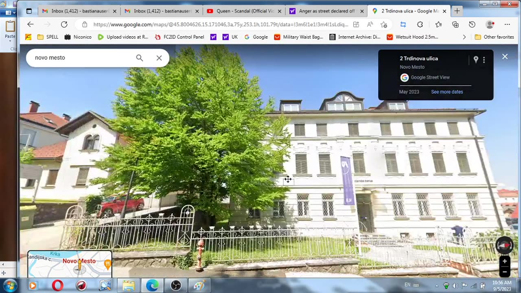Open the Novo Mesto minimap thumbnail
This screenshot has height=293, width=521.
pyautogui.click(x=70, y=264)
